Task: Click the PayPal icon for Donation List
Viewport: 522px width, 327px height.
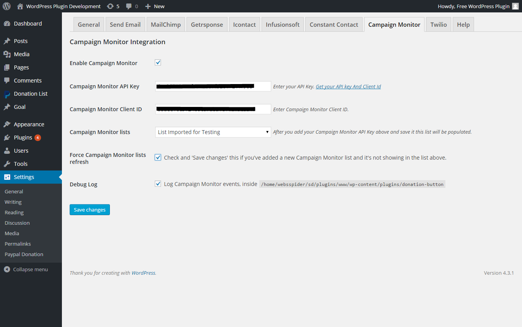Action: click(x=7, y=94)
